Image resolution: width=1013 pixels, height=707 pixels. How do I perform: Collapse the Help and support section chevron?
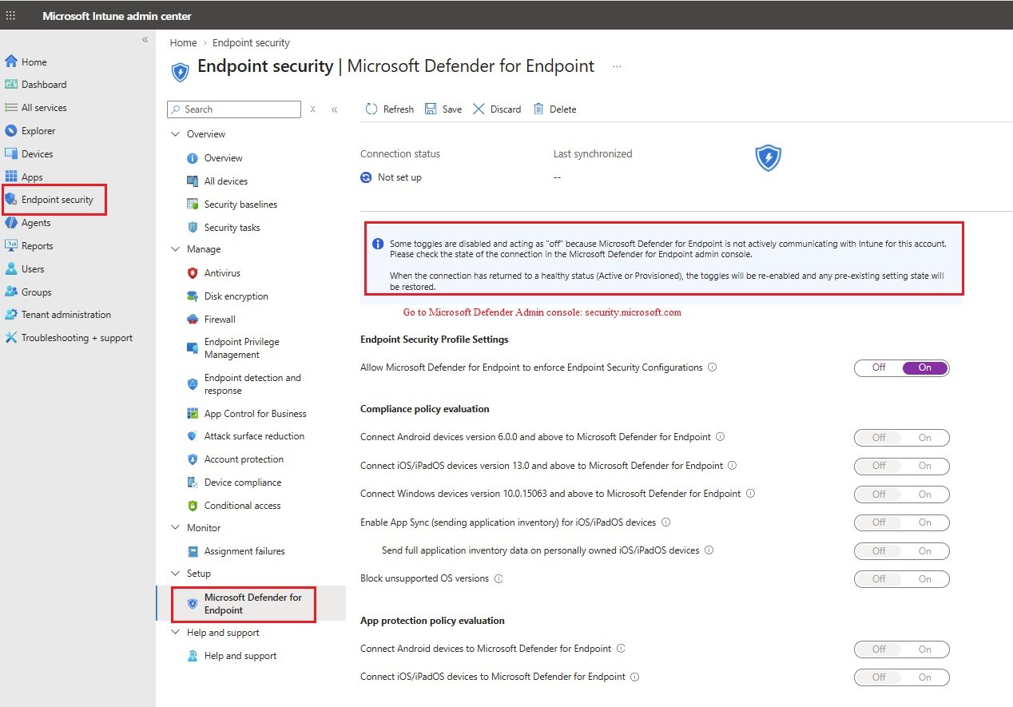[x=176, y=633]
